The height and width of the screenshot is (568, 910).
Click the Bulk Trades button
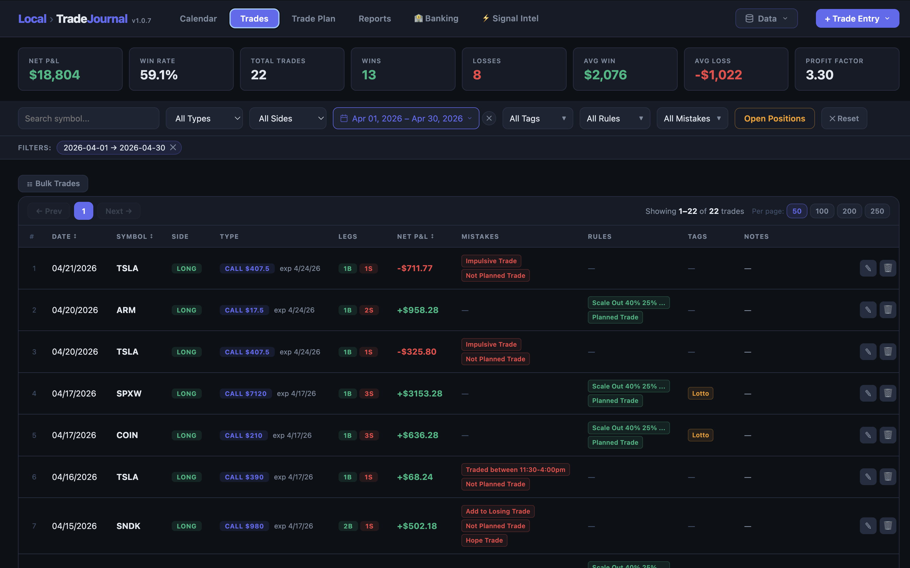pyautogui.click(x=53, y=184)
